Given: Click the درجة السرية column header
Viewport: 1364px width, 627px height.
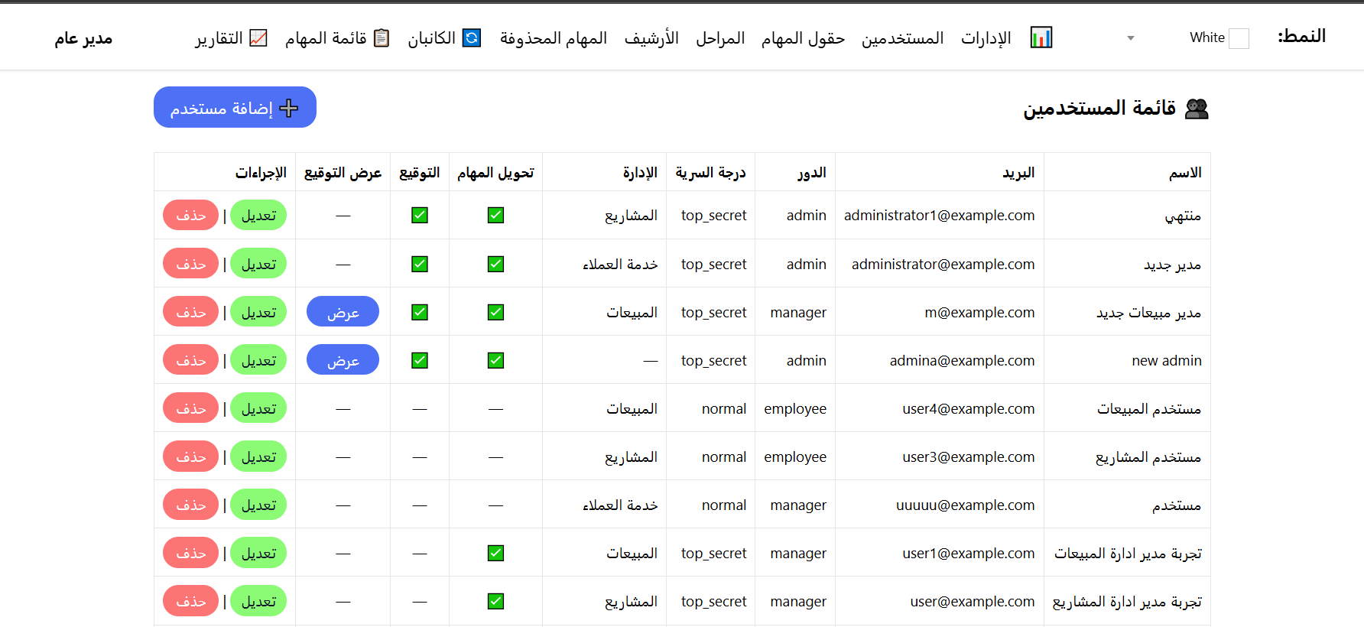Looking at the screenshot, I should (710, 173).
